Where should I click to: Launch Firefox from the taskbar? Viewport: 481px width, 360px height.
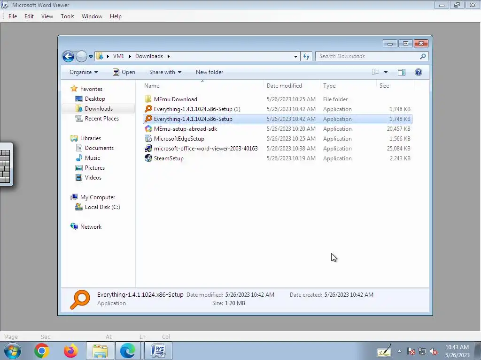pos(70,351)
